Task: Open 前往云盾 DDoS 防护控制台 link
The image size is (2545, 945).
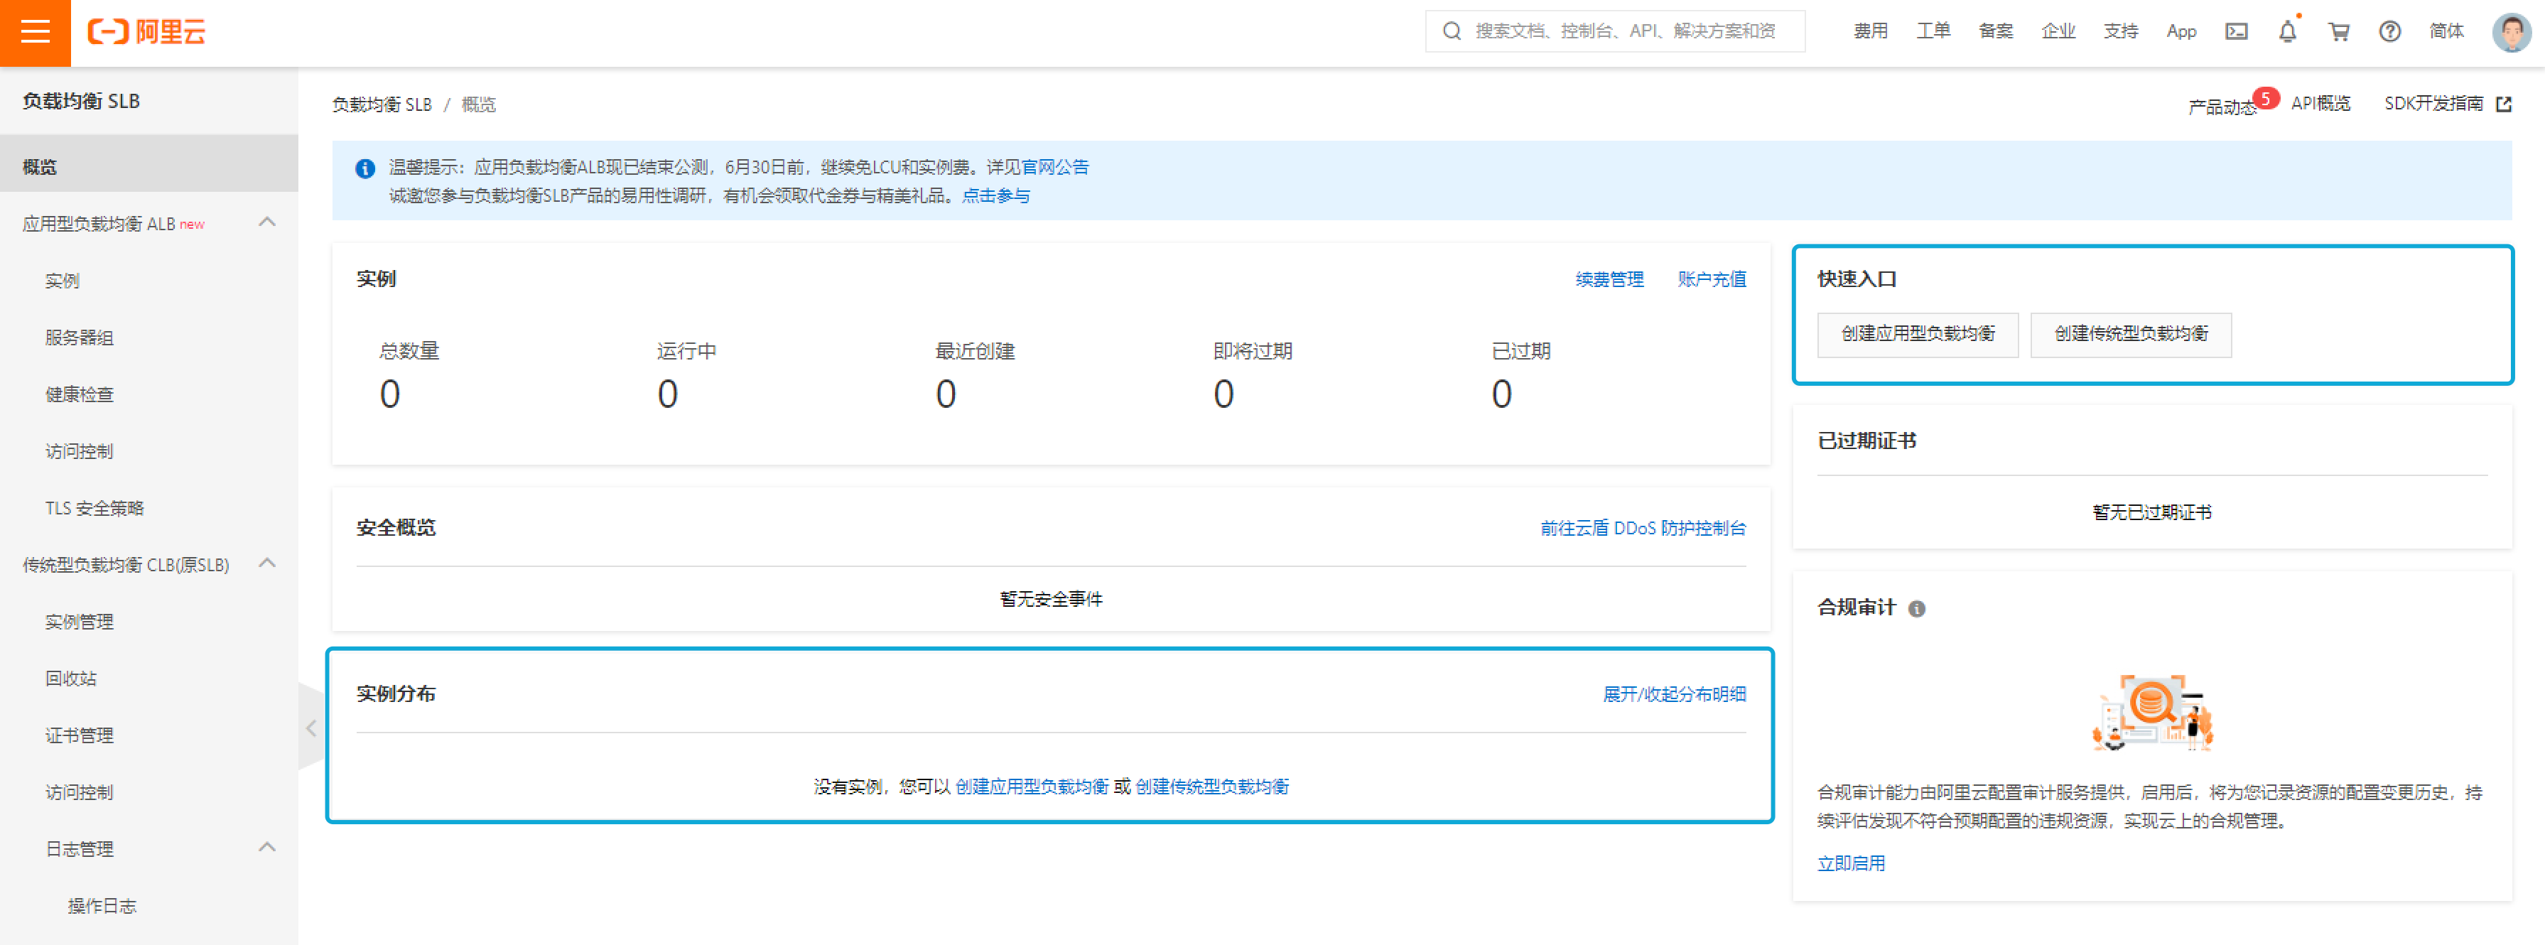Action: [1643, 529]
